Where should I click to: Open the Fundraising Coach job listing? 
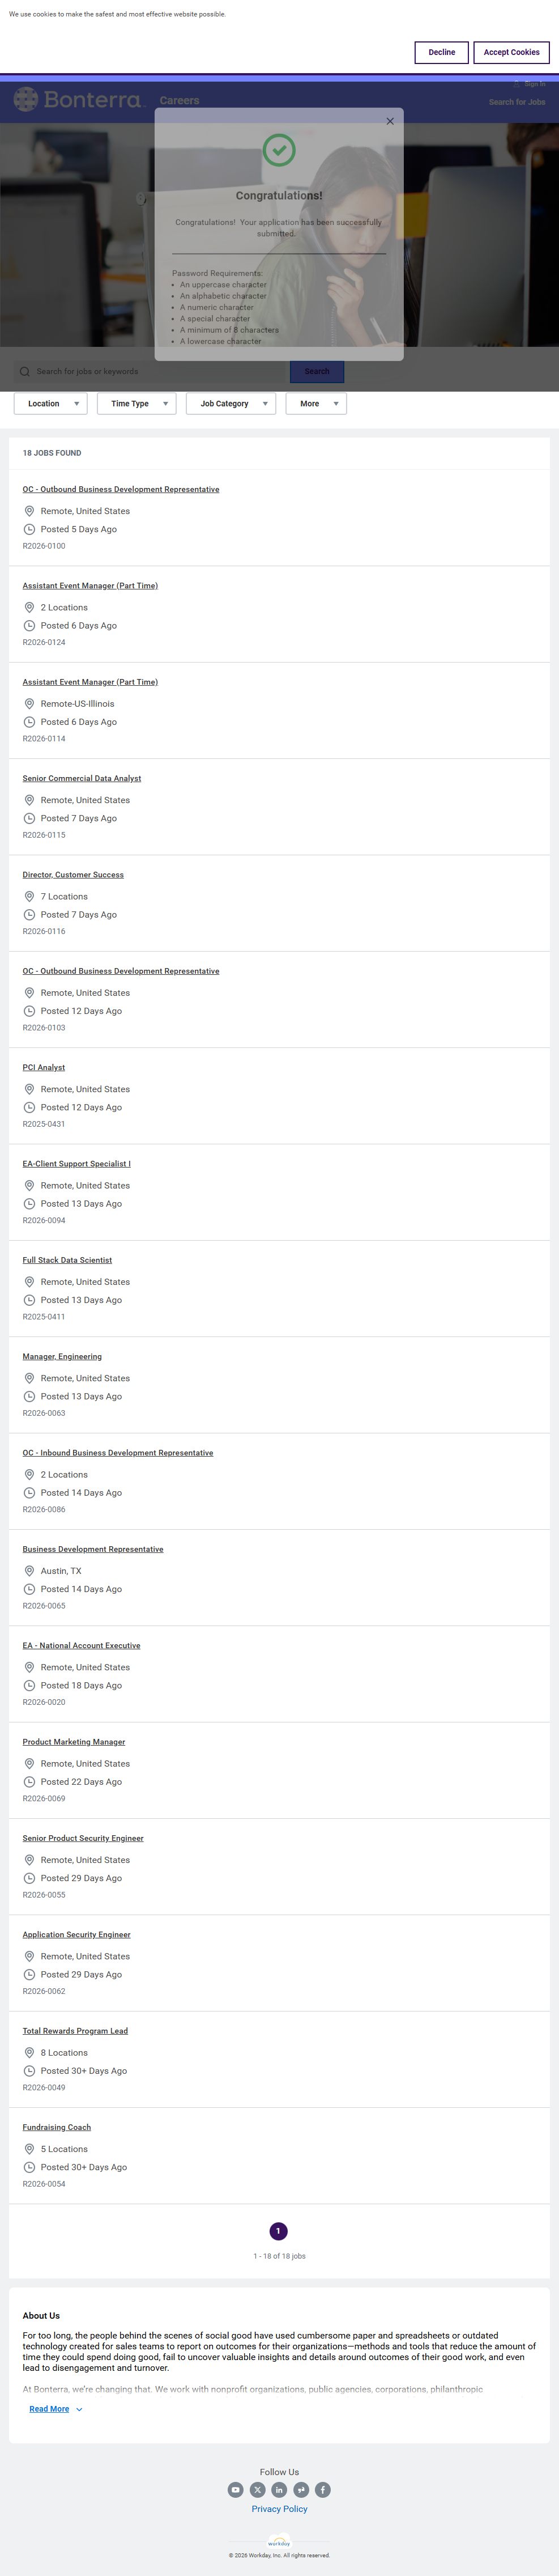(57, 2127)
